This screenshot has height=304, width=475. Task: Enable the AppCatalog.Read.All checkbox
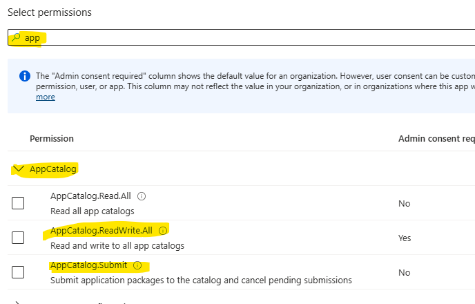click(x=18, y=203)
